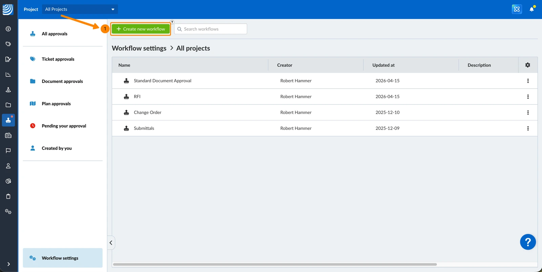The height and width of the screenshot is (272, 542).
Task: Click the blue square icon beside the bell
Action: click(517, 9)
